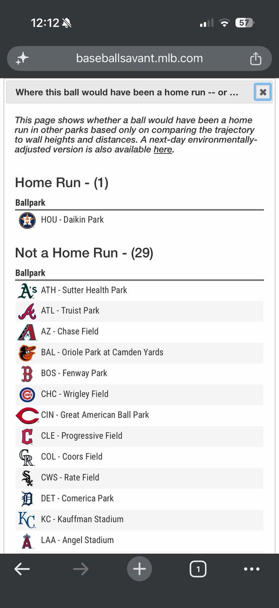Tap the forward navigation arrow
This screenshot has width=279, height=608.
[80, 569]
